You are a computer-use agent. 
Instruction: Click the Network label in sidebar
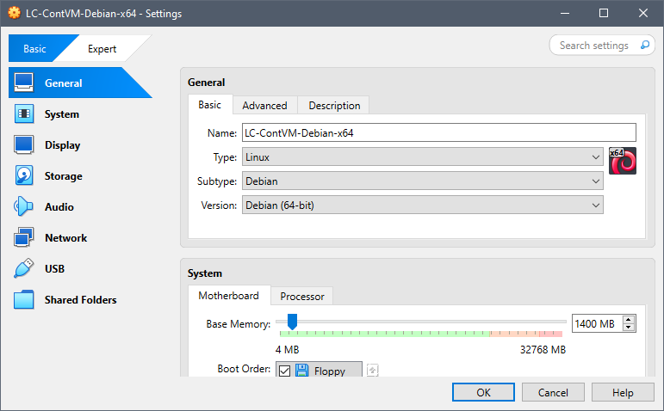coord(66,237)
